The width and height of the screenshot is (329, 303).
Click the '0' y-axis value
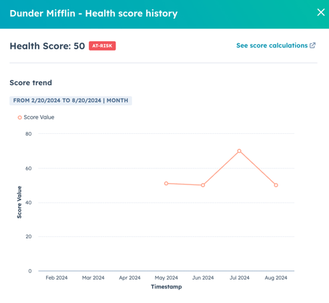pyautogui.click(x=30, y=271)
